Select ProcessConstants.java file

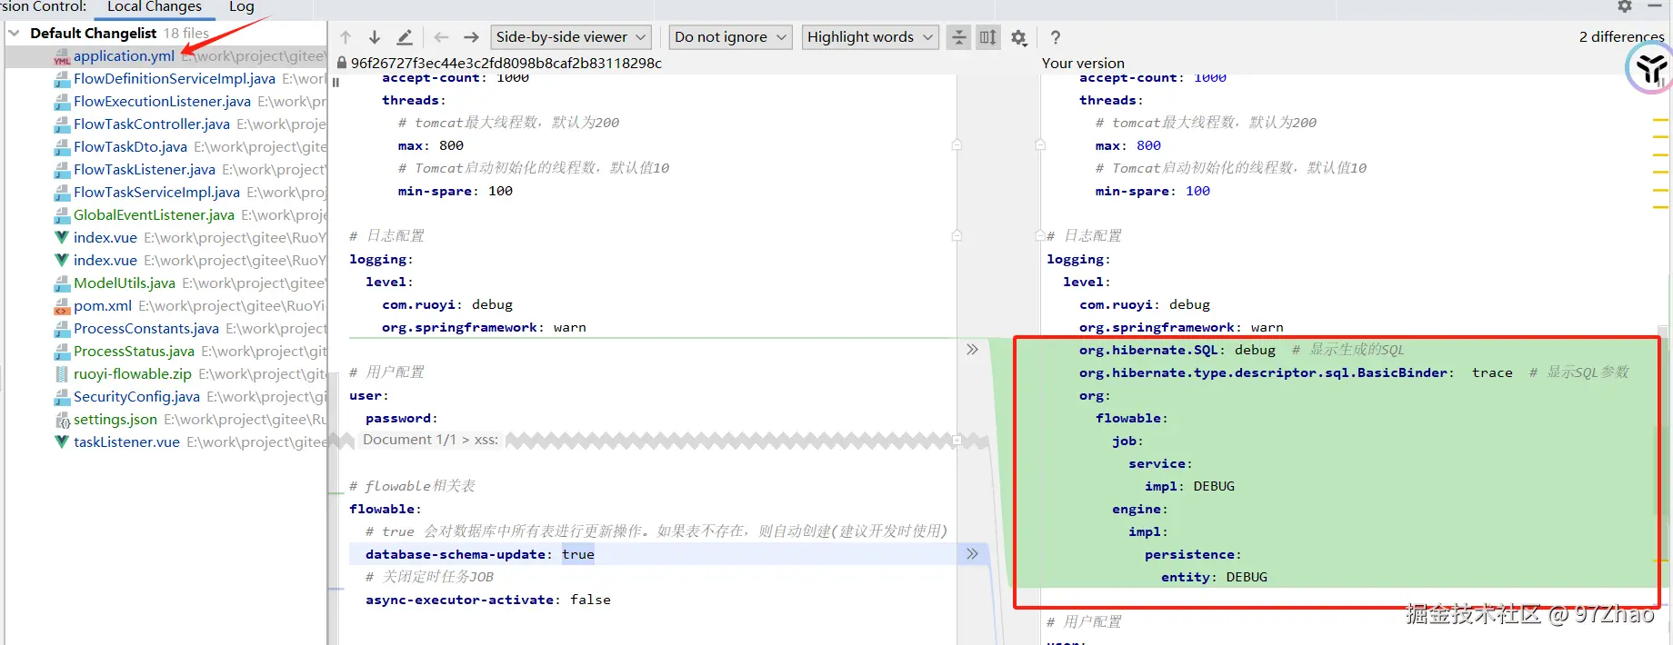point(146,328)
